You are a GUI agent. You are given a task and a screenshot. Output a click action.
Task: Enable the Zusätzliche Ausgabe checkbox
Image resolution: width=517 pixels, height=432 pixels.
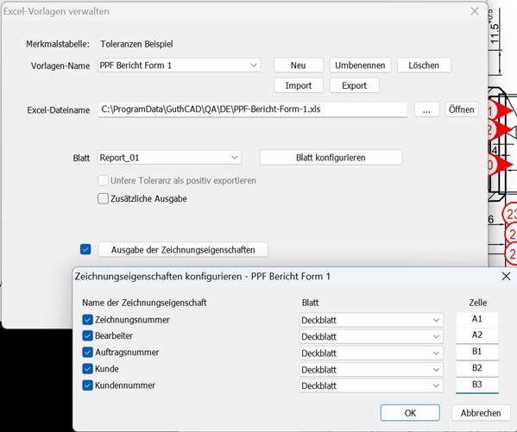[103, 198]
